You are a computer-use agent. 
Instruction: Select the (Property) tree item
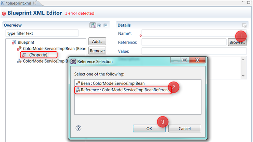pyautogui.click(x=38, y=55)
